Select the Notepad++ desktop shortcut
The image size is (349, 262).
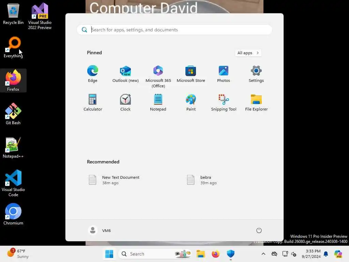(13, 148)
